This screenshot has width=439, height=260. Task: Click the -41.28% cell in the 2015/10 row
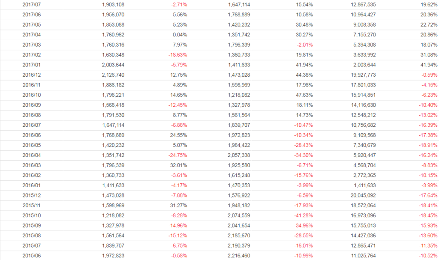(x=304, y=215)
